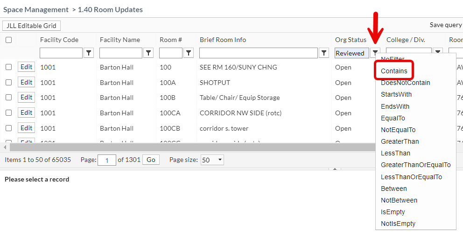Tick the select-all checkbox in the grid header
The width and height of the screenshot is (463, 238).
[8, 40]
